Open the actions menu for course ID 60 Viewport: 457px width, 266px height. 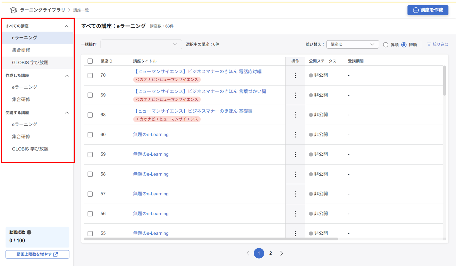pyautogui.click(x=295, y=135)
